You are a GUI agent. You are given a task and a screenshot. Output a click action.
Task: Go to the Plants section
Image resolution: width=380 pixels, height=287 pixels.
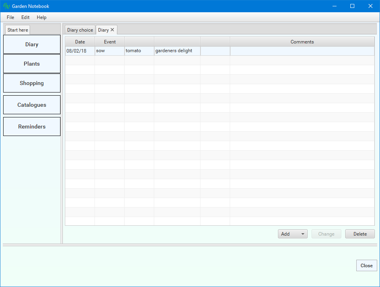32,64
